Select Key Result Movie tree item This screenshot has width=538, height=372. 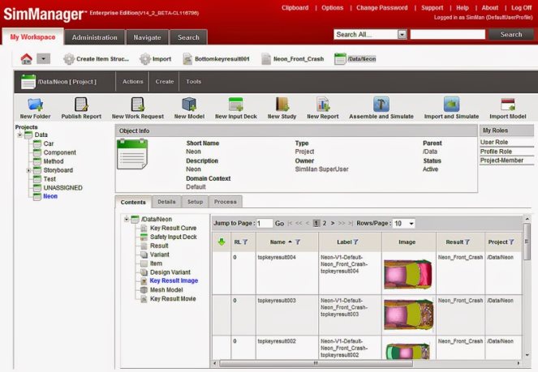coord(173,299)
